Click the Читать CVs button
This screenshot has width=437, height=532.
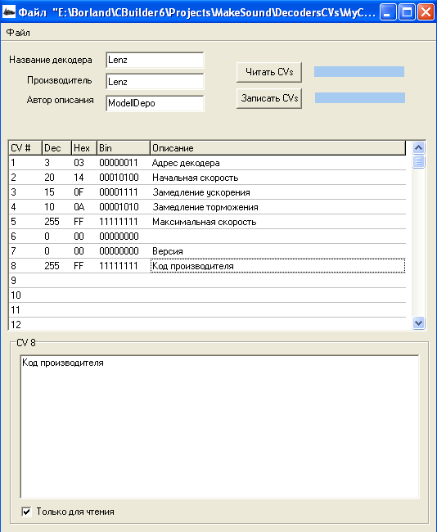pyautogui.click(x=269, y=72)
